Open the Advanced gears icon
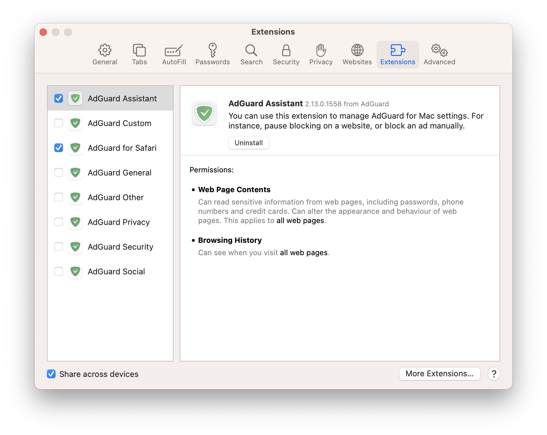 coord(439,50)
